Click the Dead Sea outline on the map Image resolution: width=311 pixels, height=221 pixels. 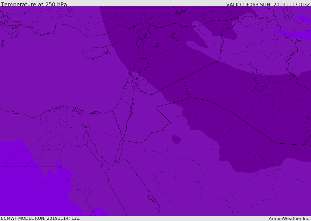[132, 108]
